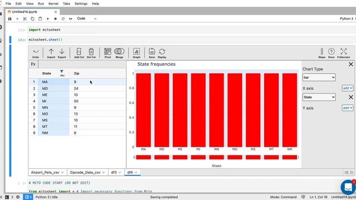Viewport: 356px width, 200px height.
Task: Select the MA cell in row 1
Action: click(x=53, y=82)
